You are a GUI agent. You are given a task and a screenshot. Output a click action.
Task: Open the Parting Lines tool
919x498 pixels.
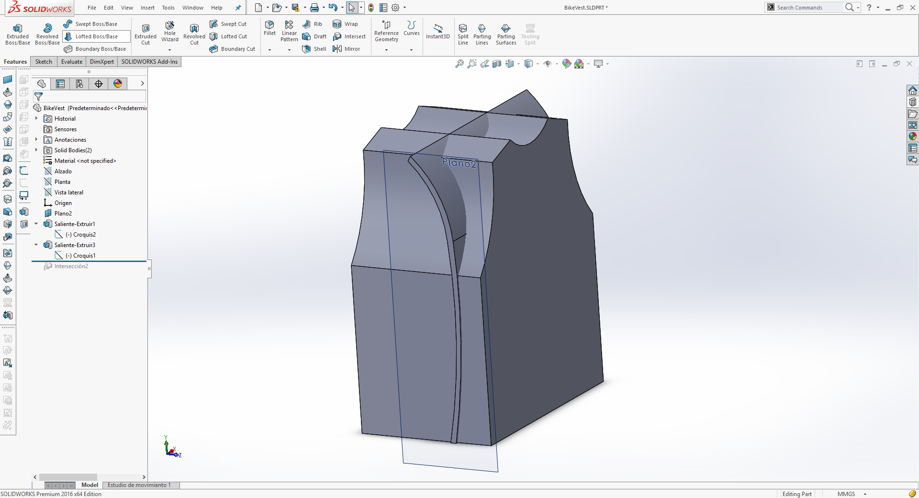click(x=482, y=34)
